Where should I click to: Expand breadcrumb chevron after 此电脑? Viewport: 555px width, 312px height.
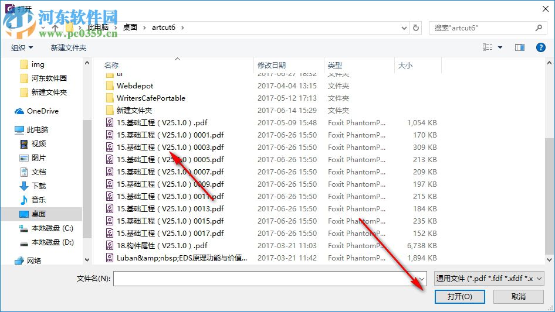(116, 28)
